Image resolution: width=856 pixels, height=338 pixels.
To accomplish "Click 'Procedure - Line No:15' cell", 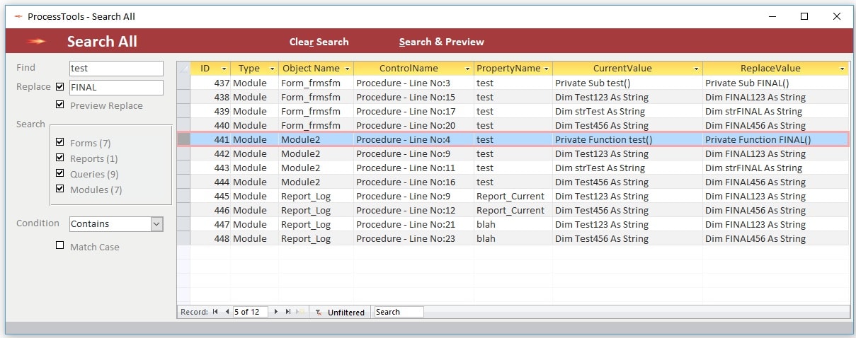I will click(413, 97).
